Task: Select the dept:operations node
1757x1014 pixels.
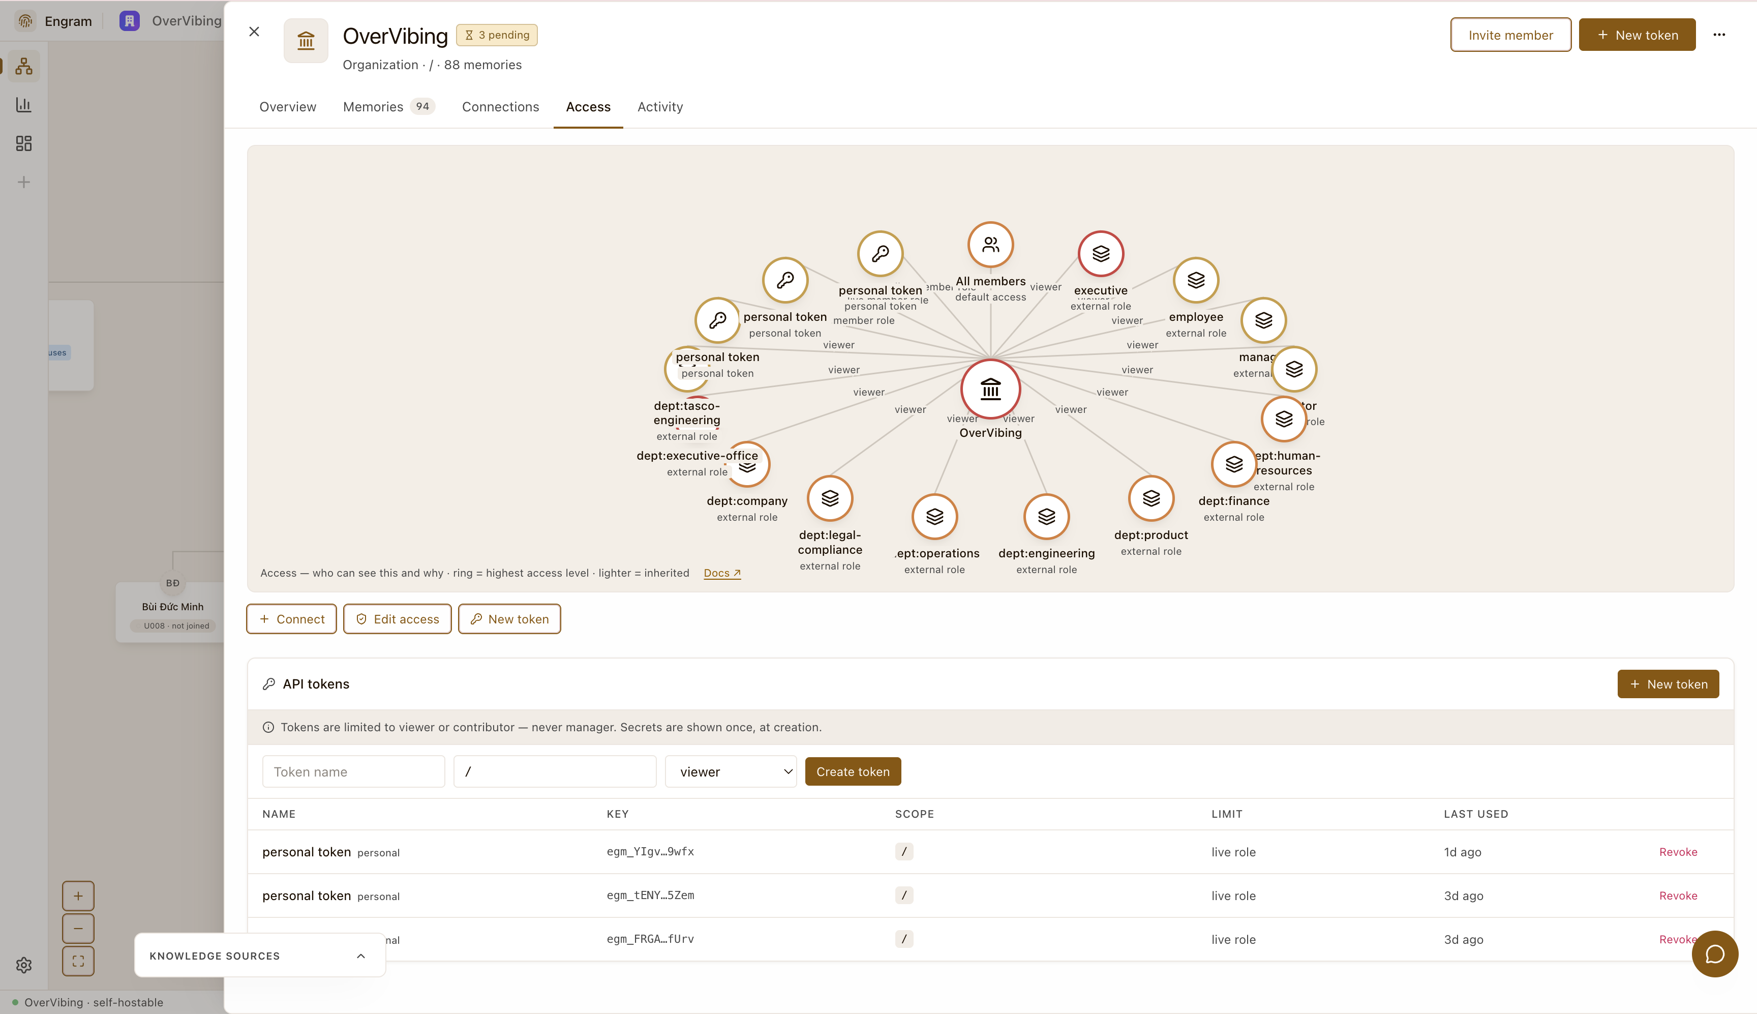Action: click(x=935, y=516)
